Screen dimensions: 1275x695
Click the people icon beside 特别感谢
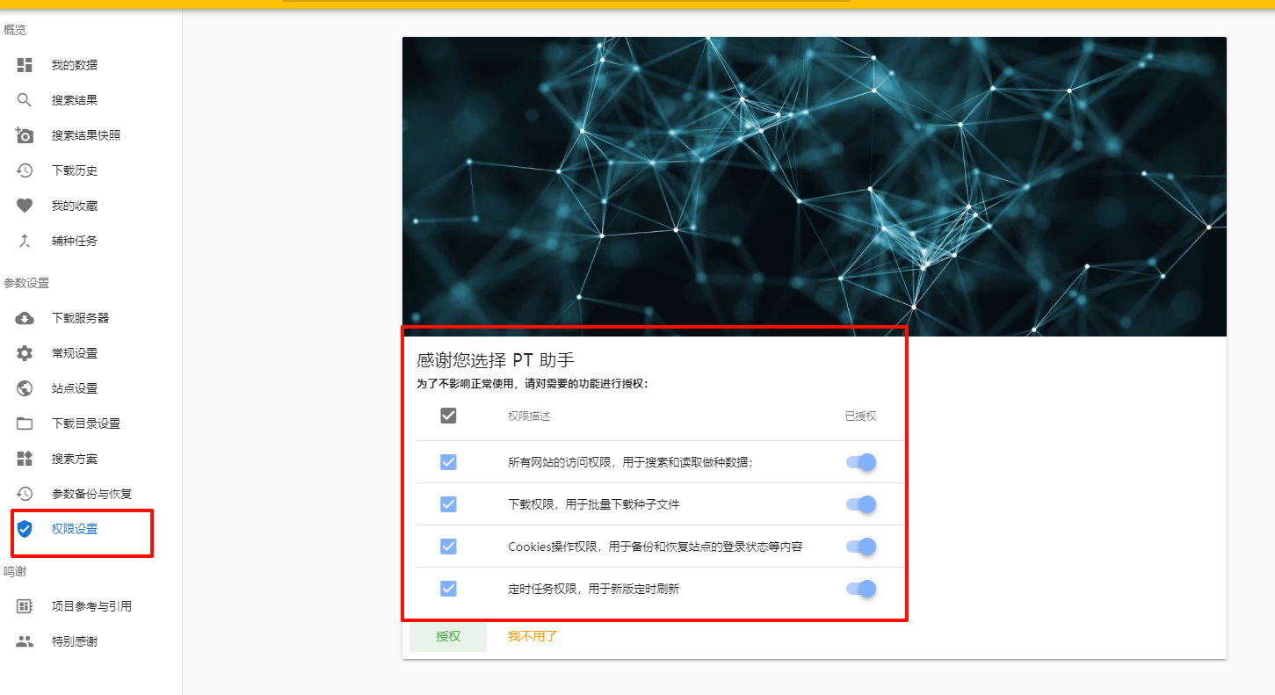point(25,641)
